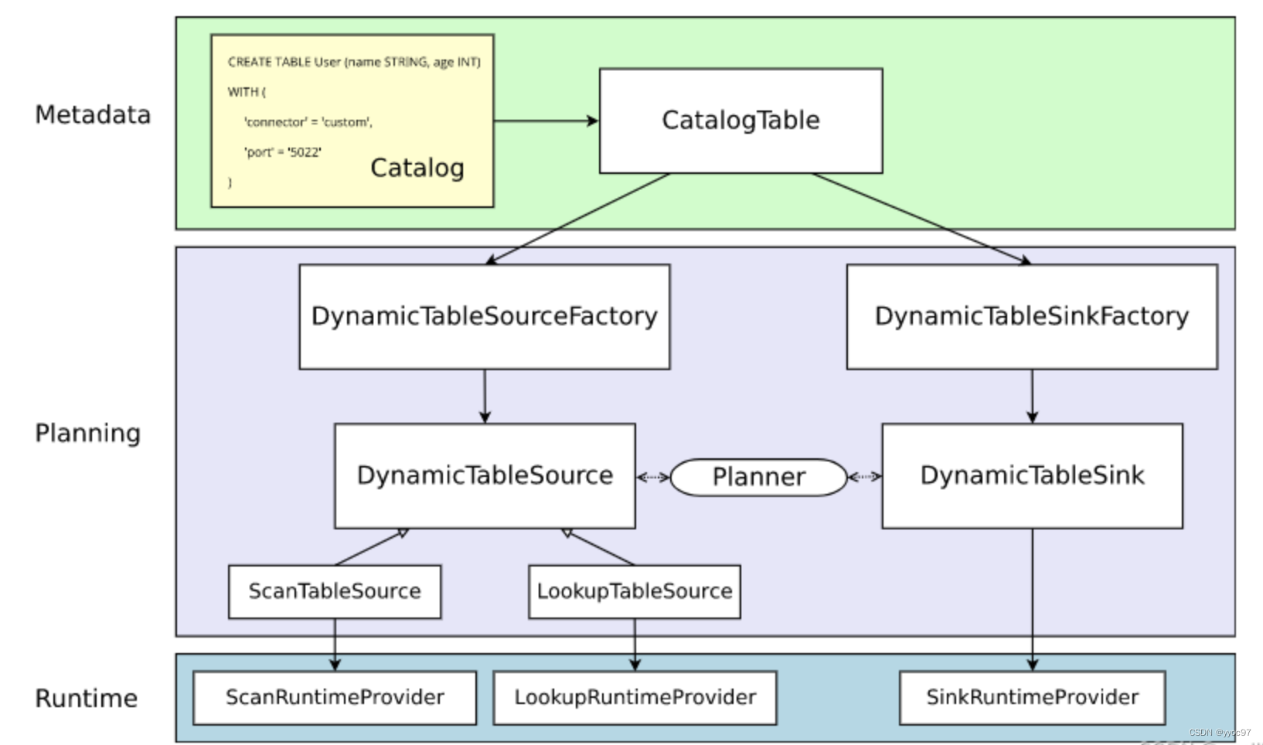Select the DynamicTableSink node
The width and height of the screenshot is (1263, 745).
(x=1032, y=476)
